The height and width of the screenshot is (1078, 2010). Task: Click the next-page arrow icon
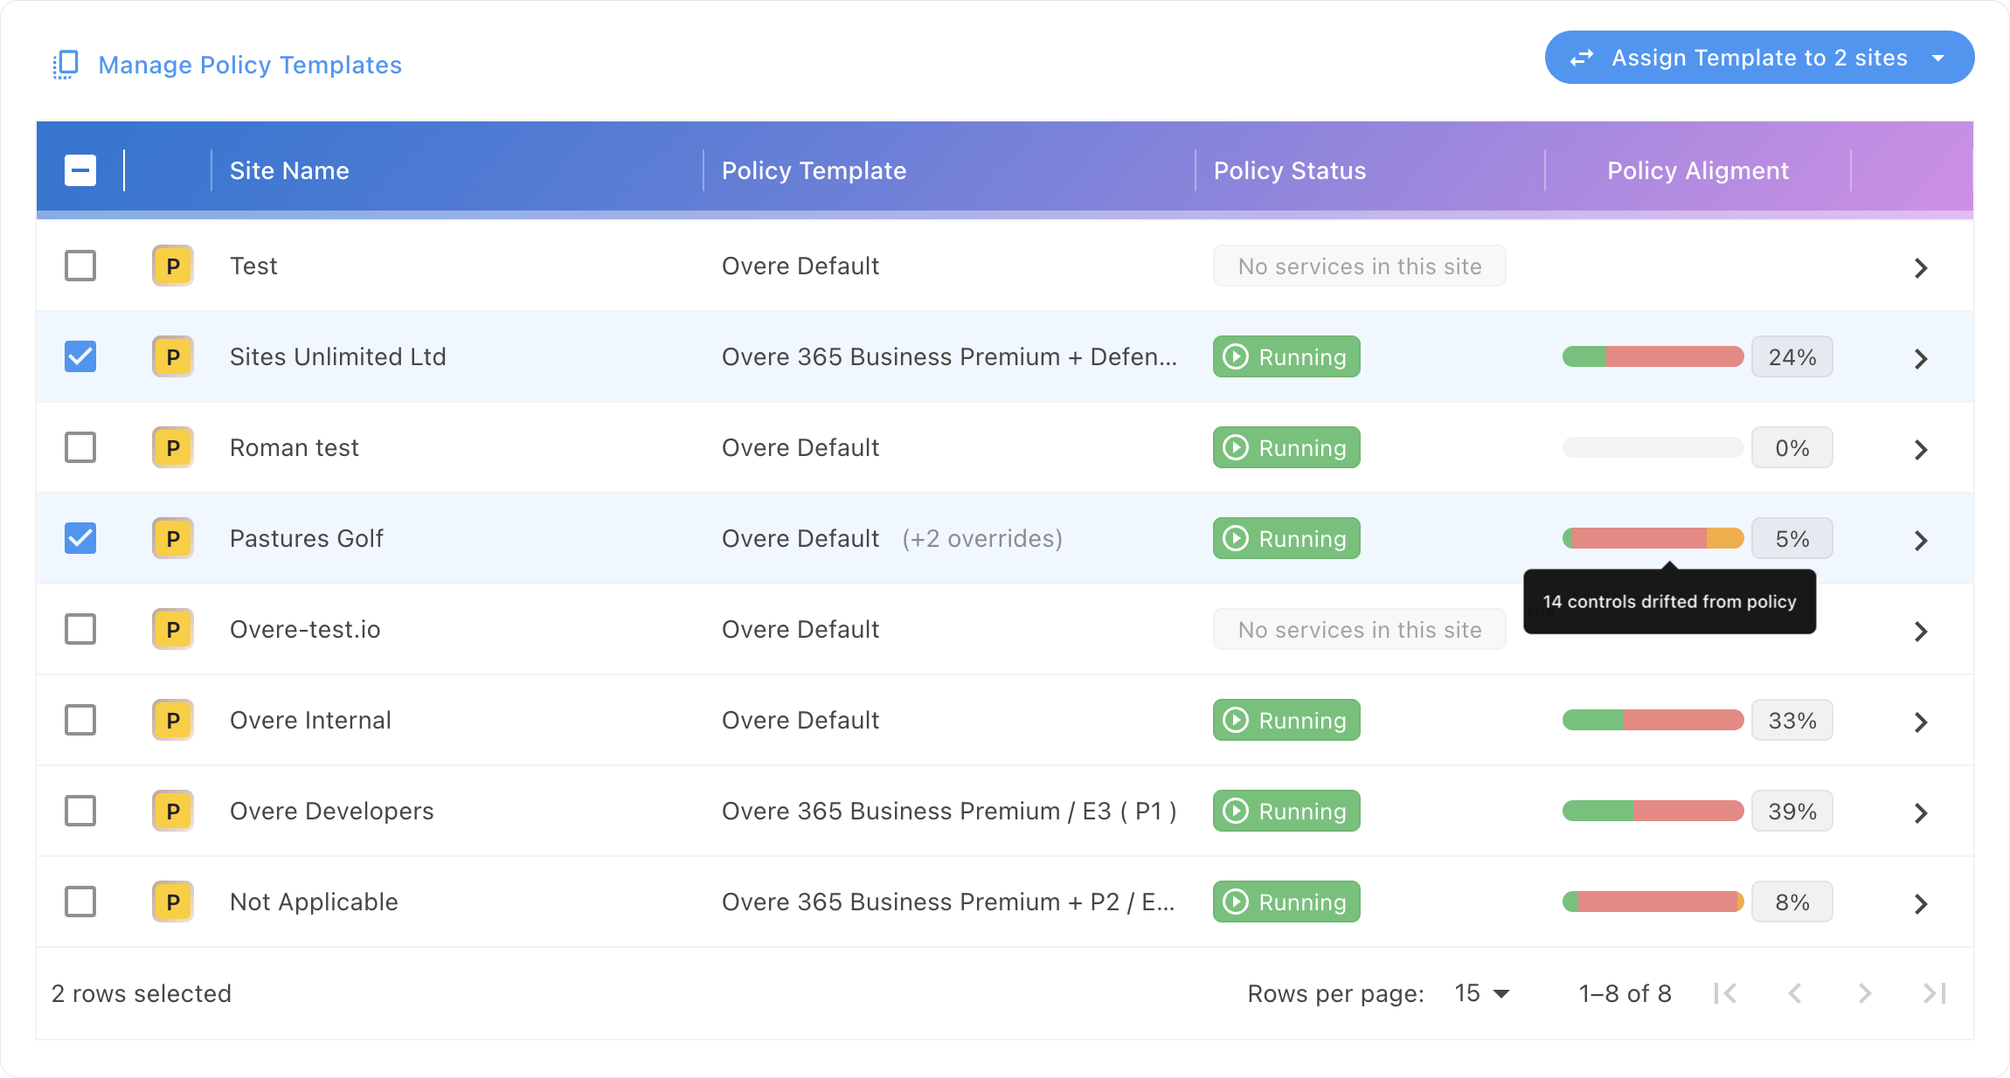tap(1865, 993)
